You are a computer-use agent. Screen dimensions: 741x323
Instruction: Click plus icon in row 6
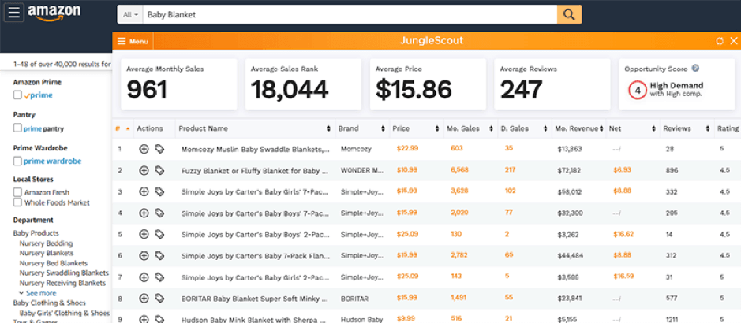point(144,255)
